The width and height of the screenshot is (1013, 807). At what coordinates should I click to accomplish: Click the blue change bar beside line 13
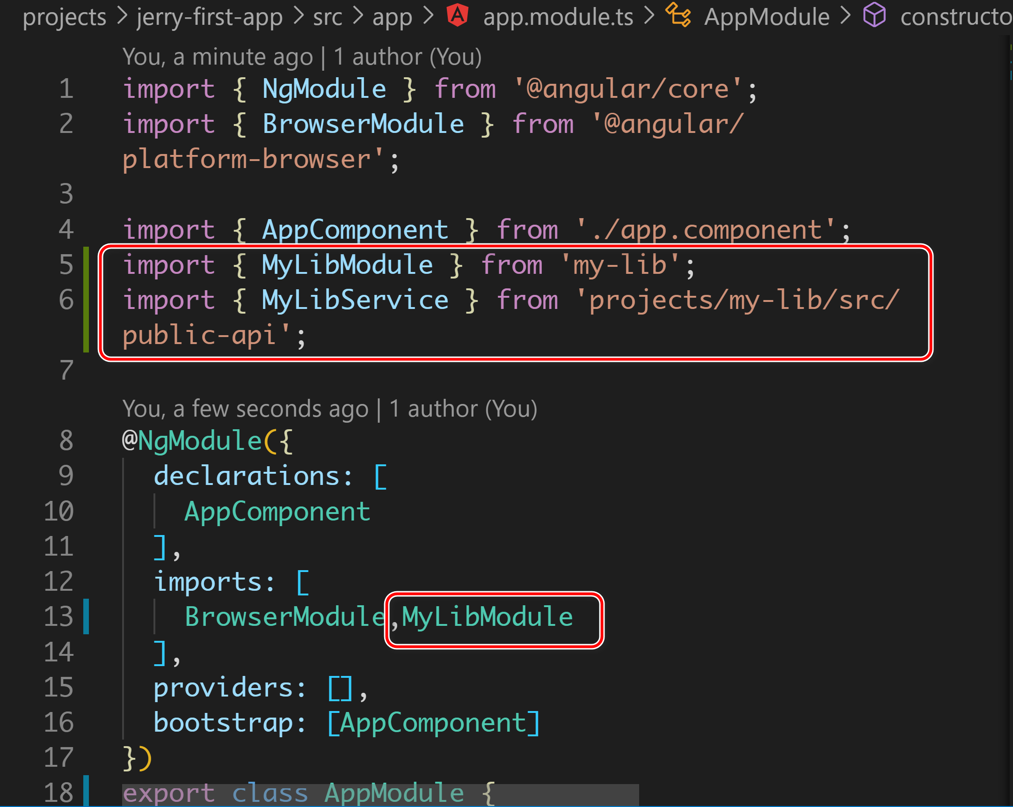click(86, 616)
